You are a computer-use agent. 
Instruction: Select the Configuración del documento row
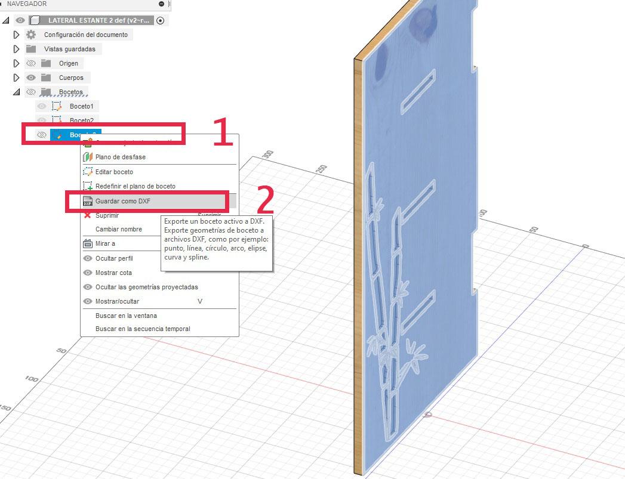(x=86, y=35)
